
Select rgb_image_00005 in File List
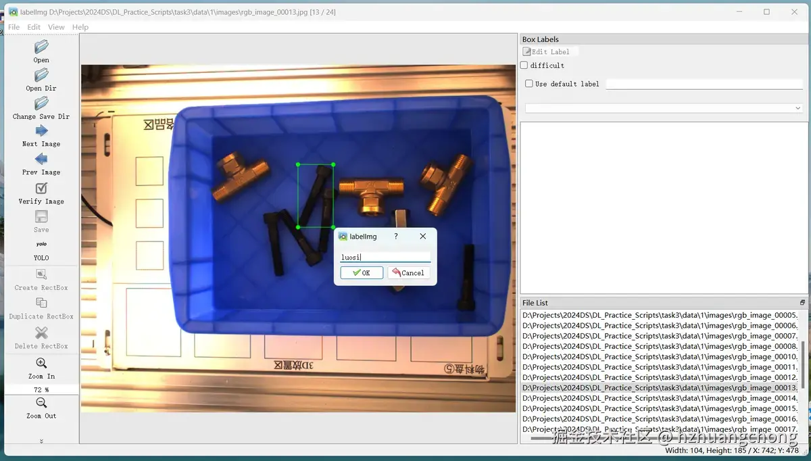click(660, 315)
